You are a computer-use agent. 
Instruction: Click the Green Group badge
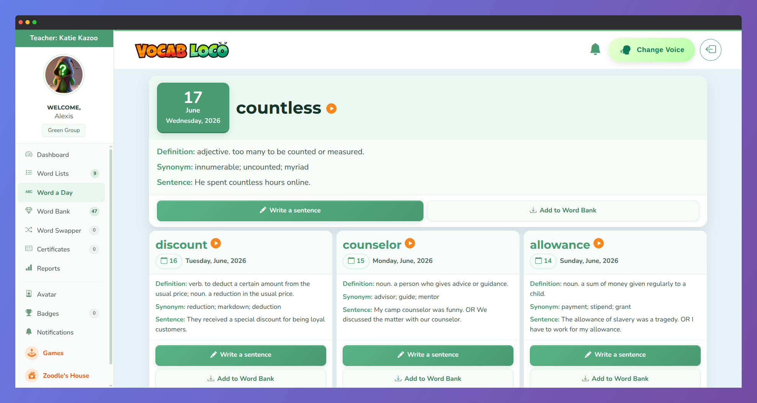[x=64, y=131]
